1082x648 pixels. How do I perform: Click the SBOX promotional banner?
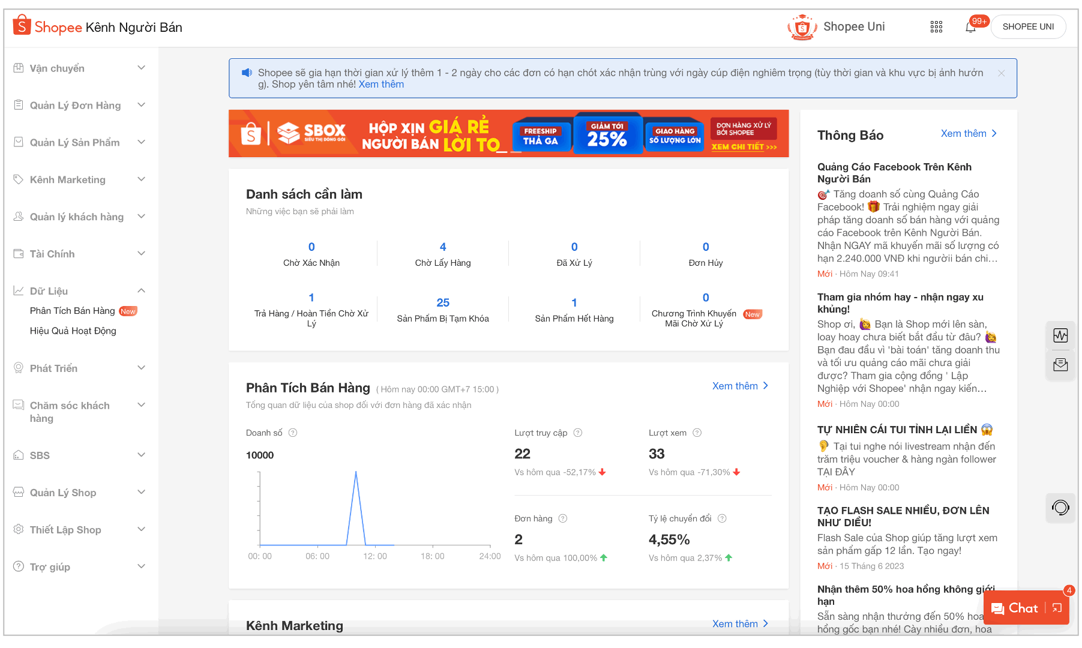click(508, 134)
